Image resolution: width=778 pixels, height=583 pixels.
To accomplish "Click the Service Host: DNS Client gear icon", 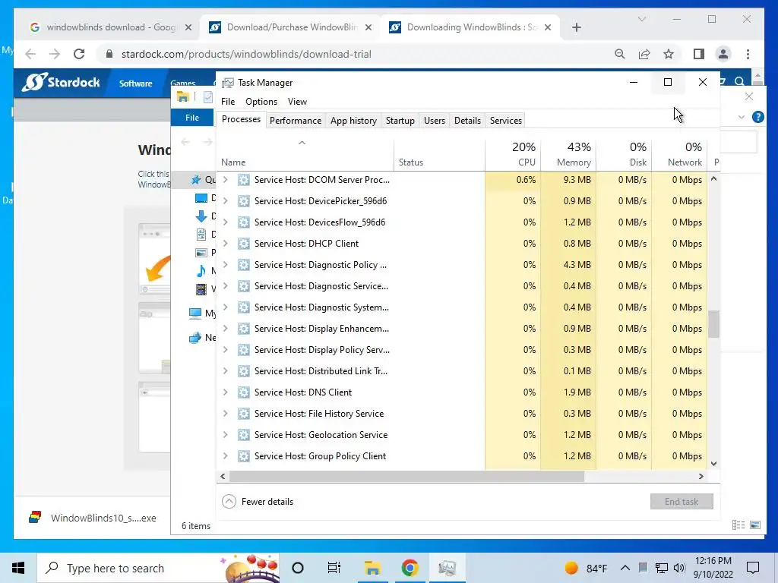I will pyautogui.click(x=244, y=392).
